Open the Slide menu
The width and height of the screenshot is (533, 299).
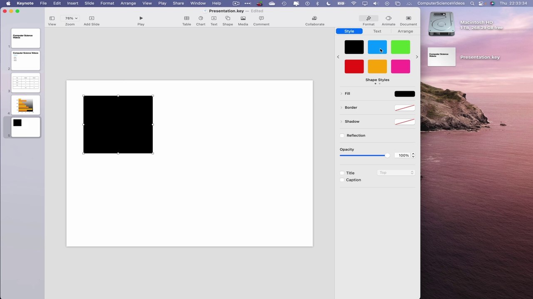[89, 3]
